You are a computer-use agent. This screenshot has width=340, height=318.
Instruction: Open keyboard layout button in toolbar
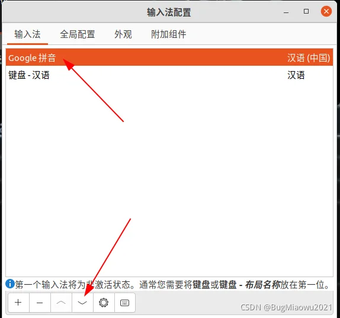point(124,303)
